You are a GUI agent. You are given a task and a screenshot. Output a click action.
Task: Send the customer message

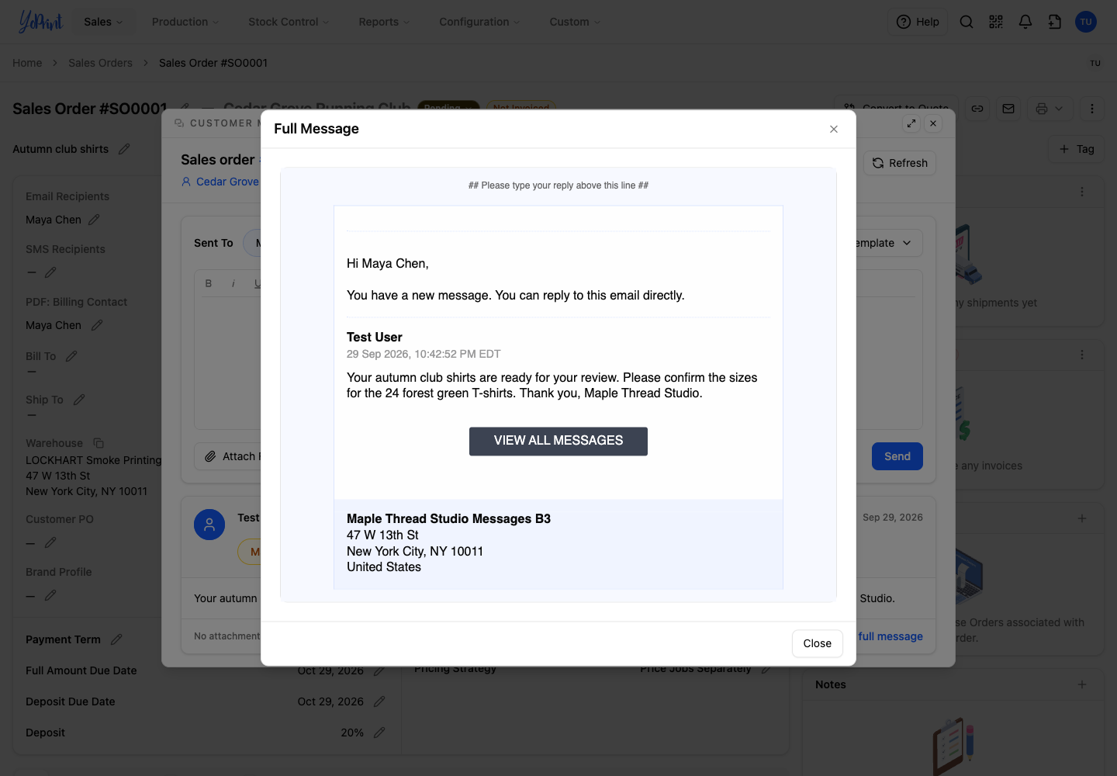point(897,456)
